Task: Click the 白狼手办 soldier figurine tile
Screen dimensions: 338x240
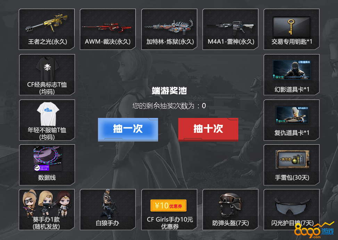Action: point(108,209)
